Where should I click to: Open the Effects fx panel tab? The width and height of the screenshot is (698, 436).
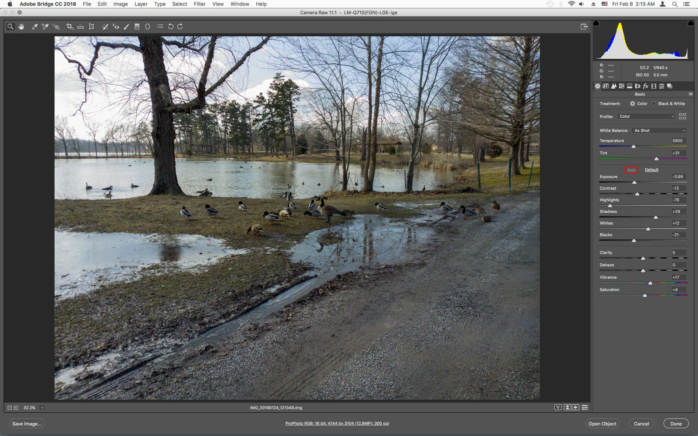(646, 86)
